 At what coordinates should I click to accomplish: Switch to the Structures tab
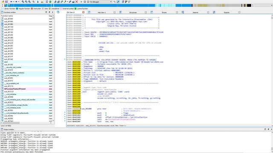[133, 12]
